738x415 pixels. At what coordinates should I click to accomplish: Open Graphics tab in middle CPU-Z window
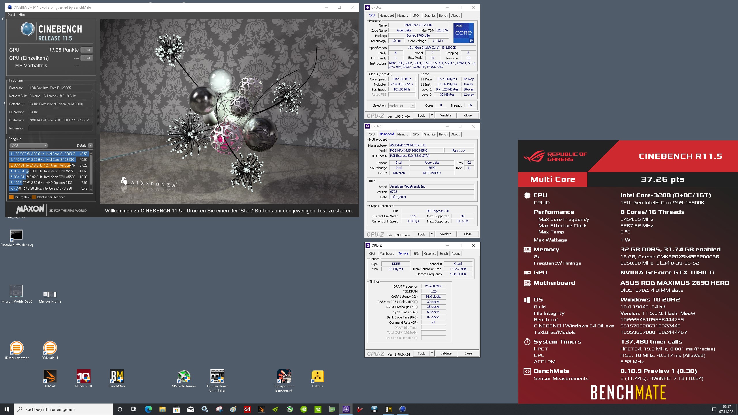pos(430,134)
